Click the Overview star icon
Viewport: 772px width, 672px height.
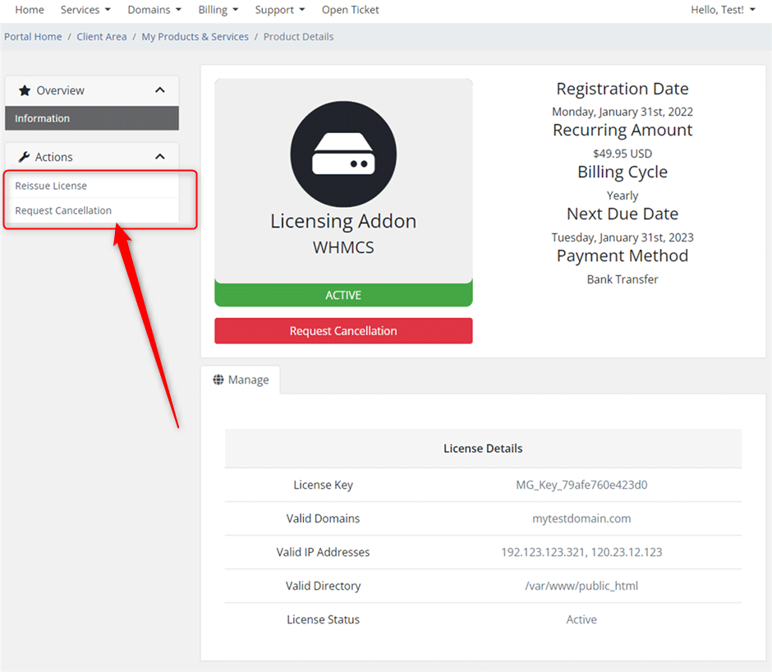click(x=25, y=90)
